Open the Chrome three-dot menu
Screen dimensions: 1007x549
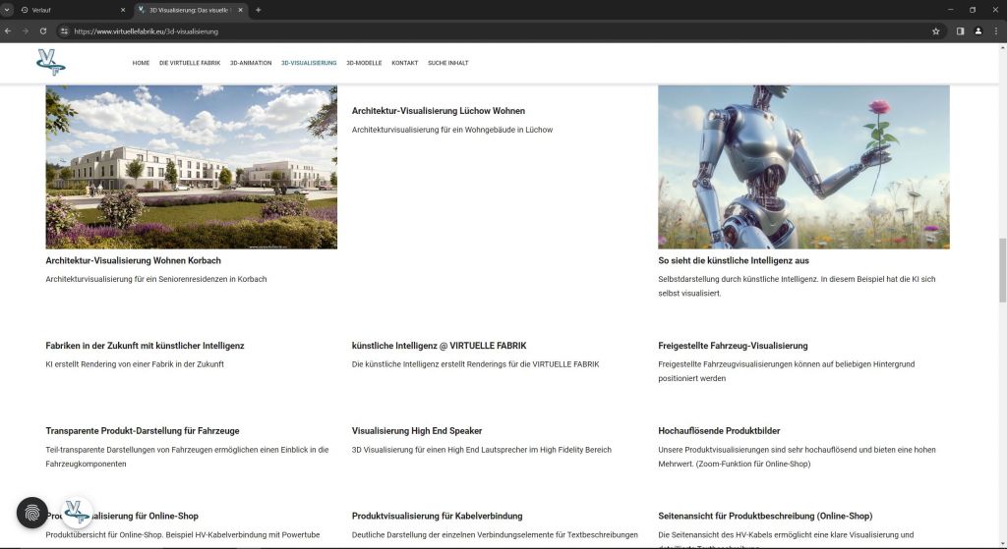tap(996, 31)
